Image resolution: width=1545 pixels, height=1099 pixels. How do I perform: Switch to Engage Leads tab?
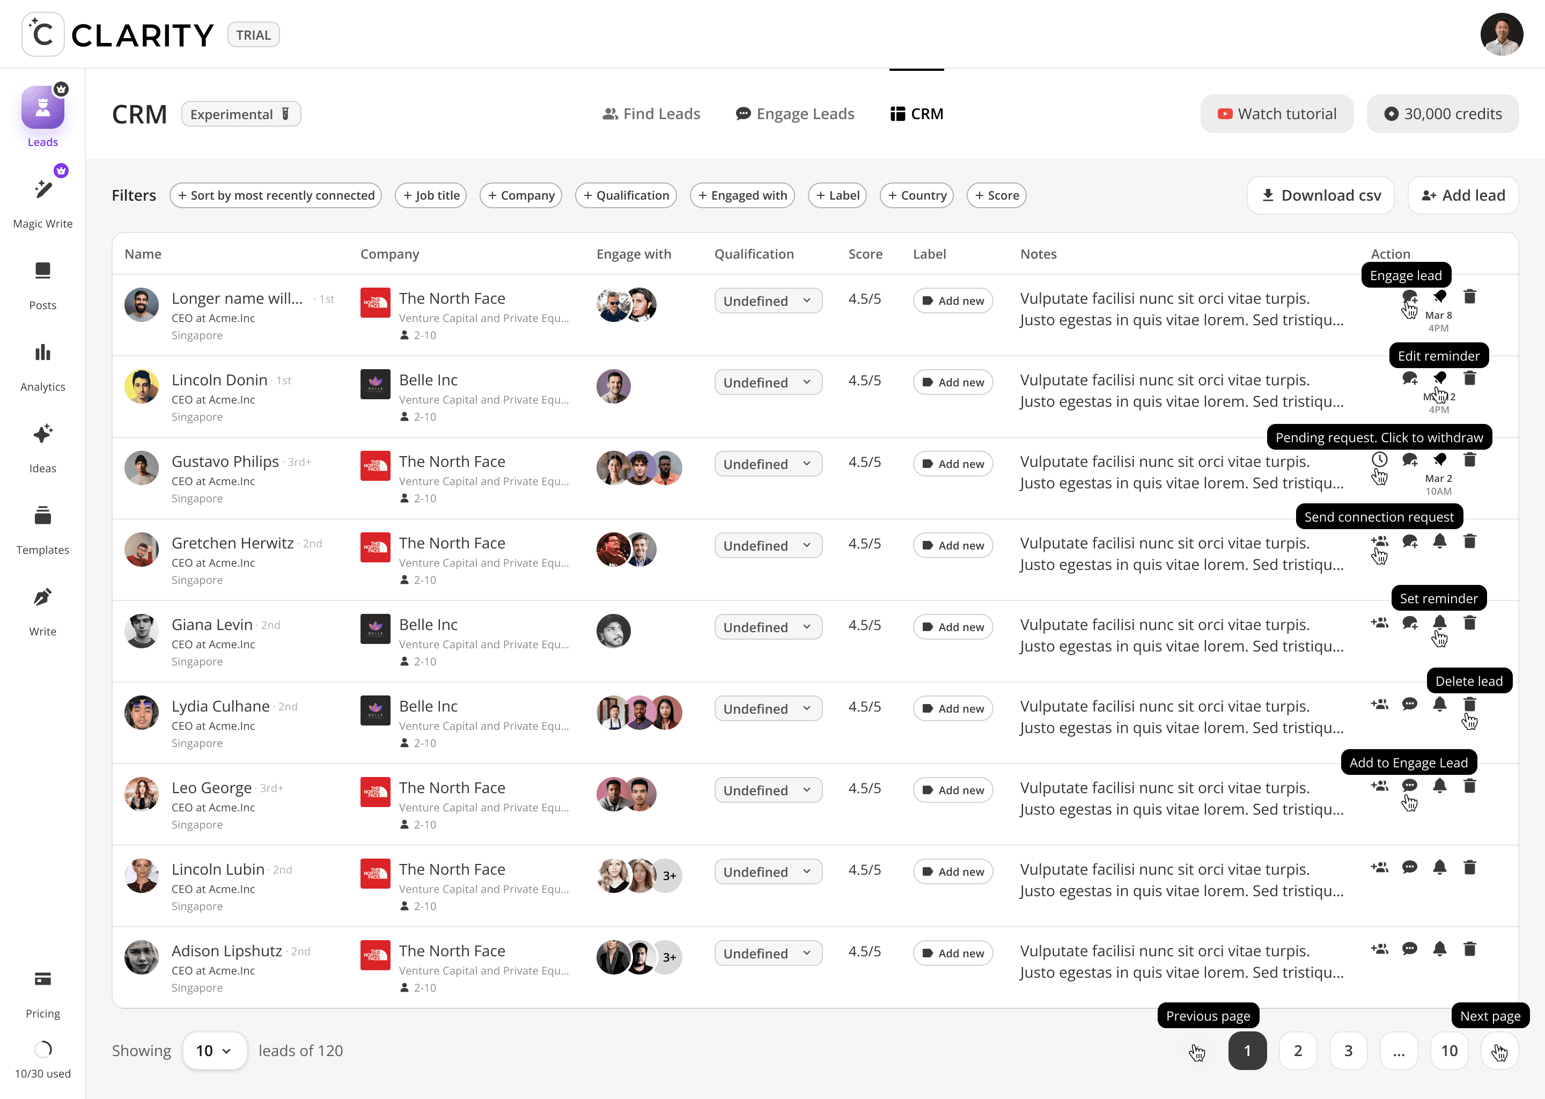click(795, 114)
